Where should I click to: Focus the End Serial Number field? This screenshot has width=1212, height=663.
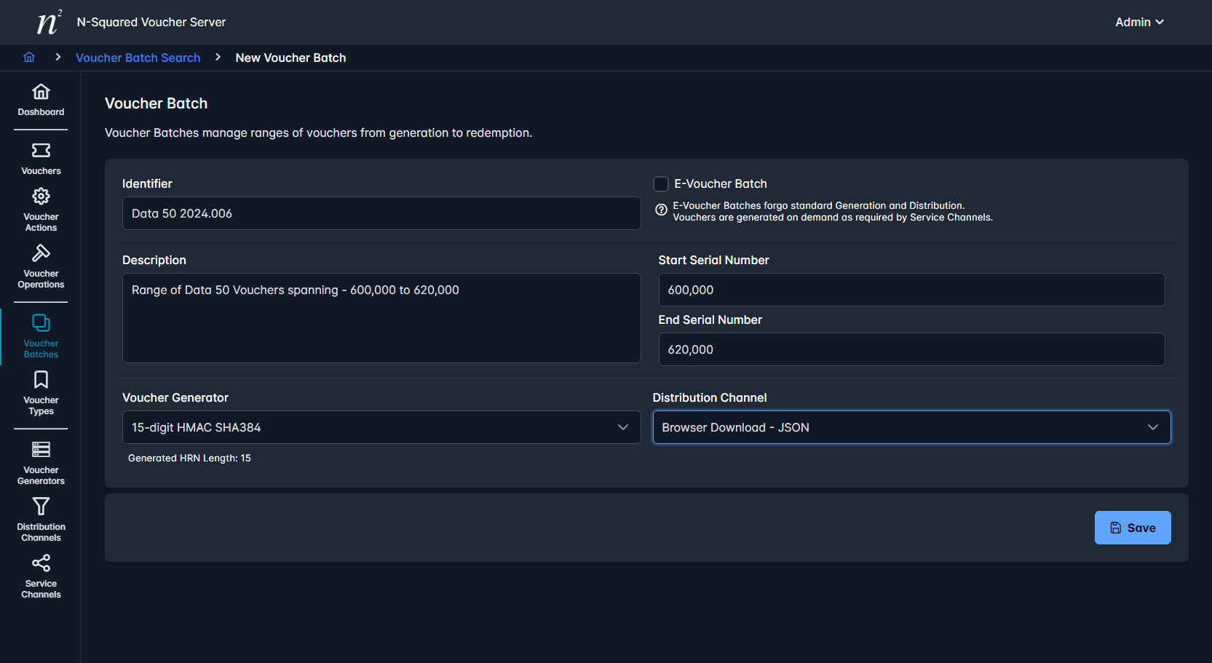click(911, 349)
